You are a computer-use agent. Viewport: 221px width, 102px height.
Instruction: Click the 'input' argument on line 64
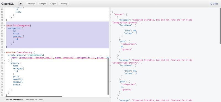click(x=14, y=58)
